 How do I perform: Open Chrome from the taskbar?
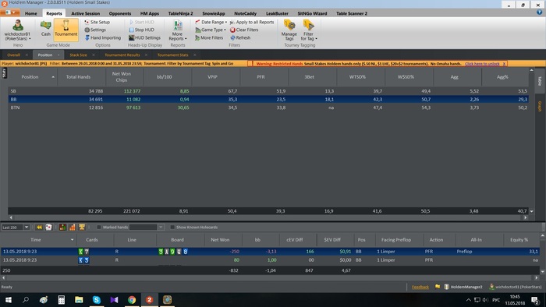pyautogui.click(x=132, y=300)
